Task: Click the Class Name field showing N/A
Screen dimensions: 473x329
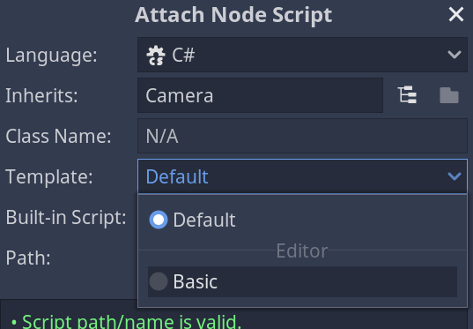Action: [302, 136]
